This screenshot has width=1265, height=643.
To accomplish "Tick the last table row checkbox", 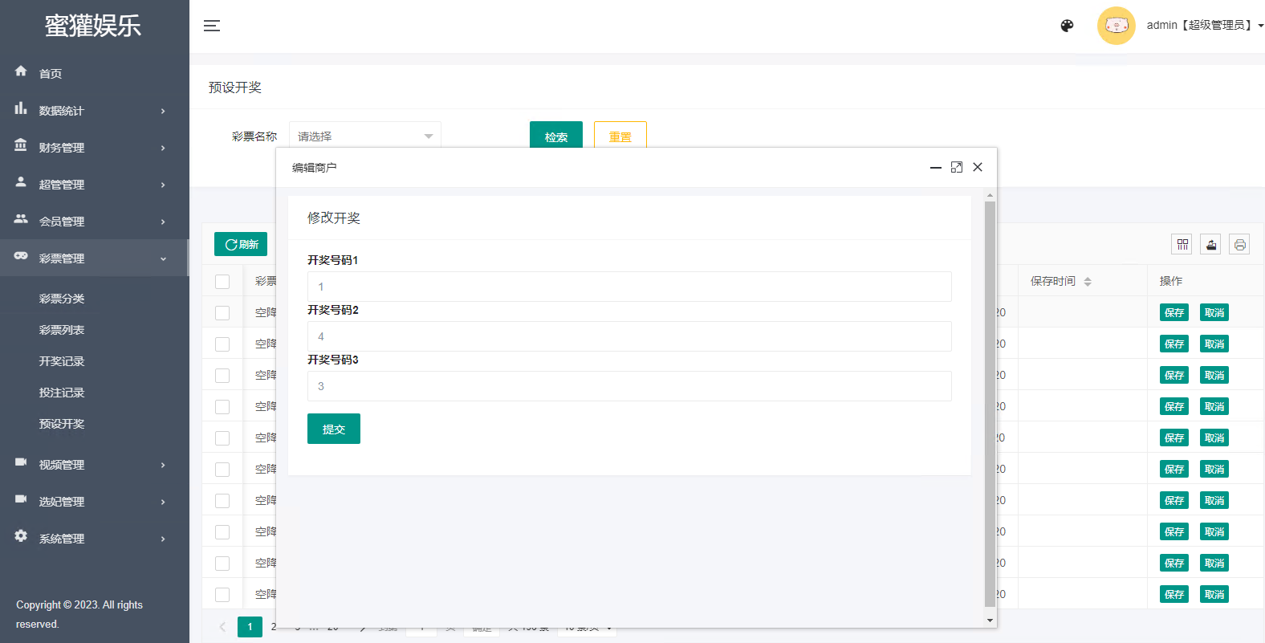I will click(222, 595).
